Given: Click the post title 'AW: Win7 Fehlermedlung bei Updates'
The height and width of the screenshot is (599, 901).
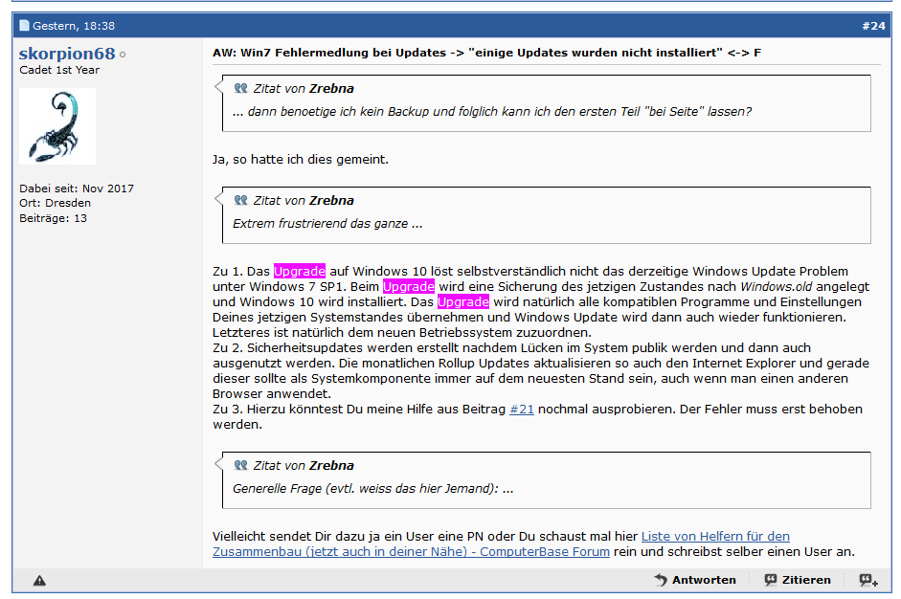Looking at the screenshot, I should point(486,53).
